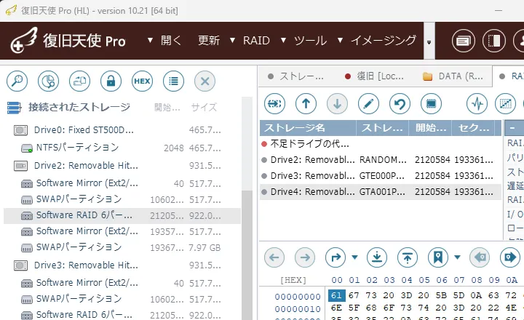Select the Drive4 GTA001P... component row
This screenshot has width=524, height=320.
[381, 192]
